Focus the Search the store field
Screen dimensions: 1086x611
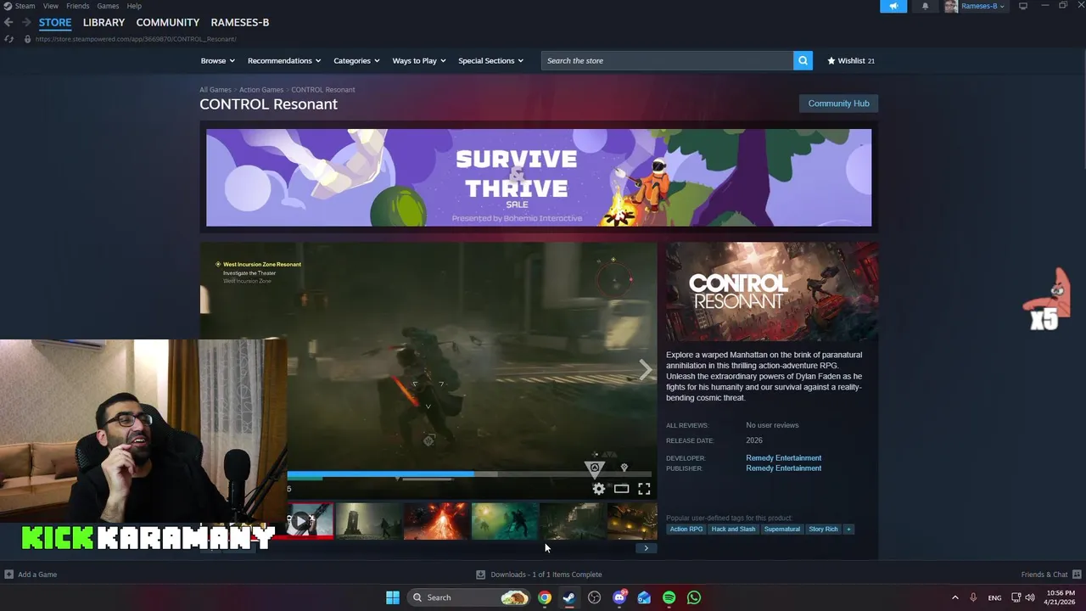[667, 61]
